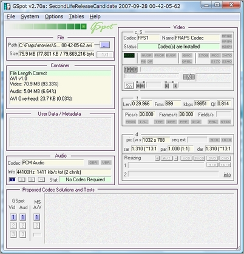244x254 pixels.
Task: Click the I/L interlace indicator
Action: pyautogui.click(x=143, y=122)
